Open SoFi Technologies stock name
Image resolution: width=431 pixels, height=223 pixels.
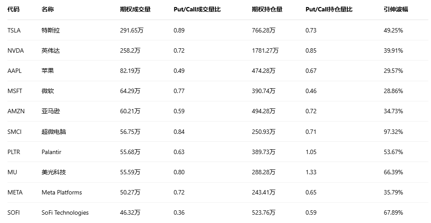(65, 212)
